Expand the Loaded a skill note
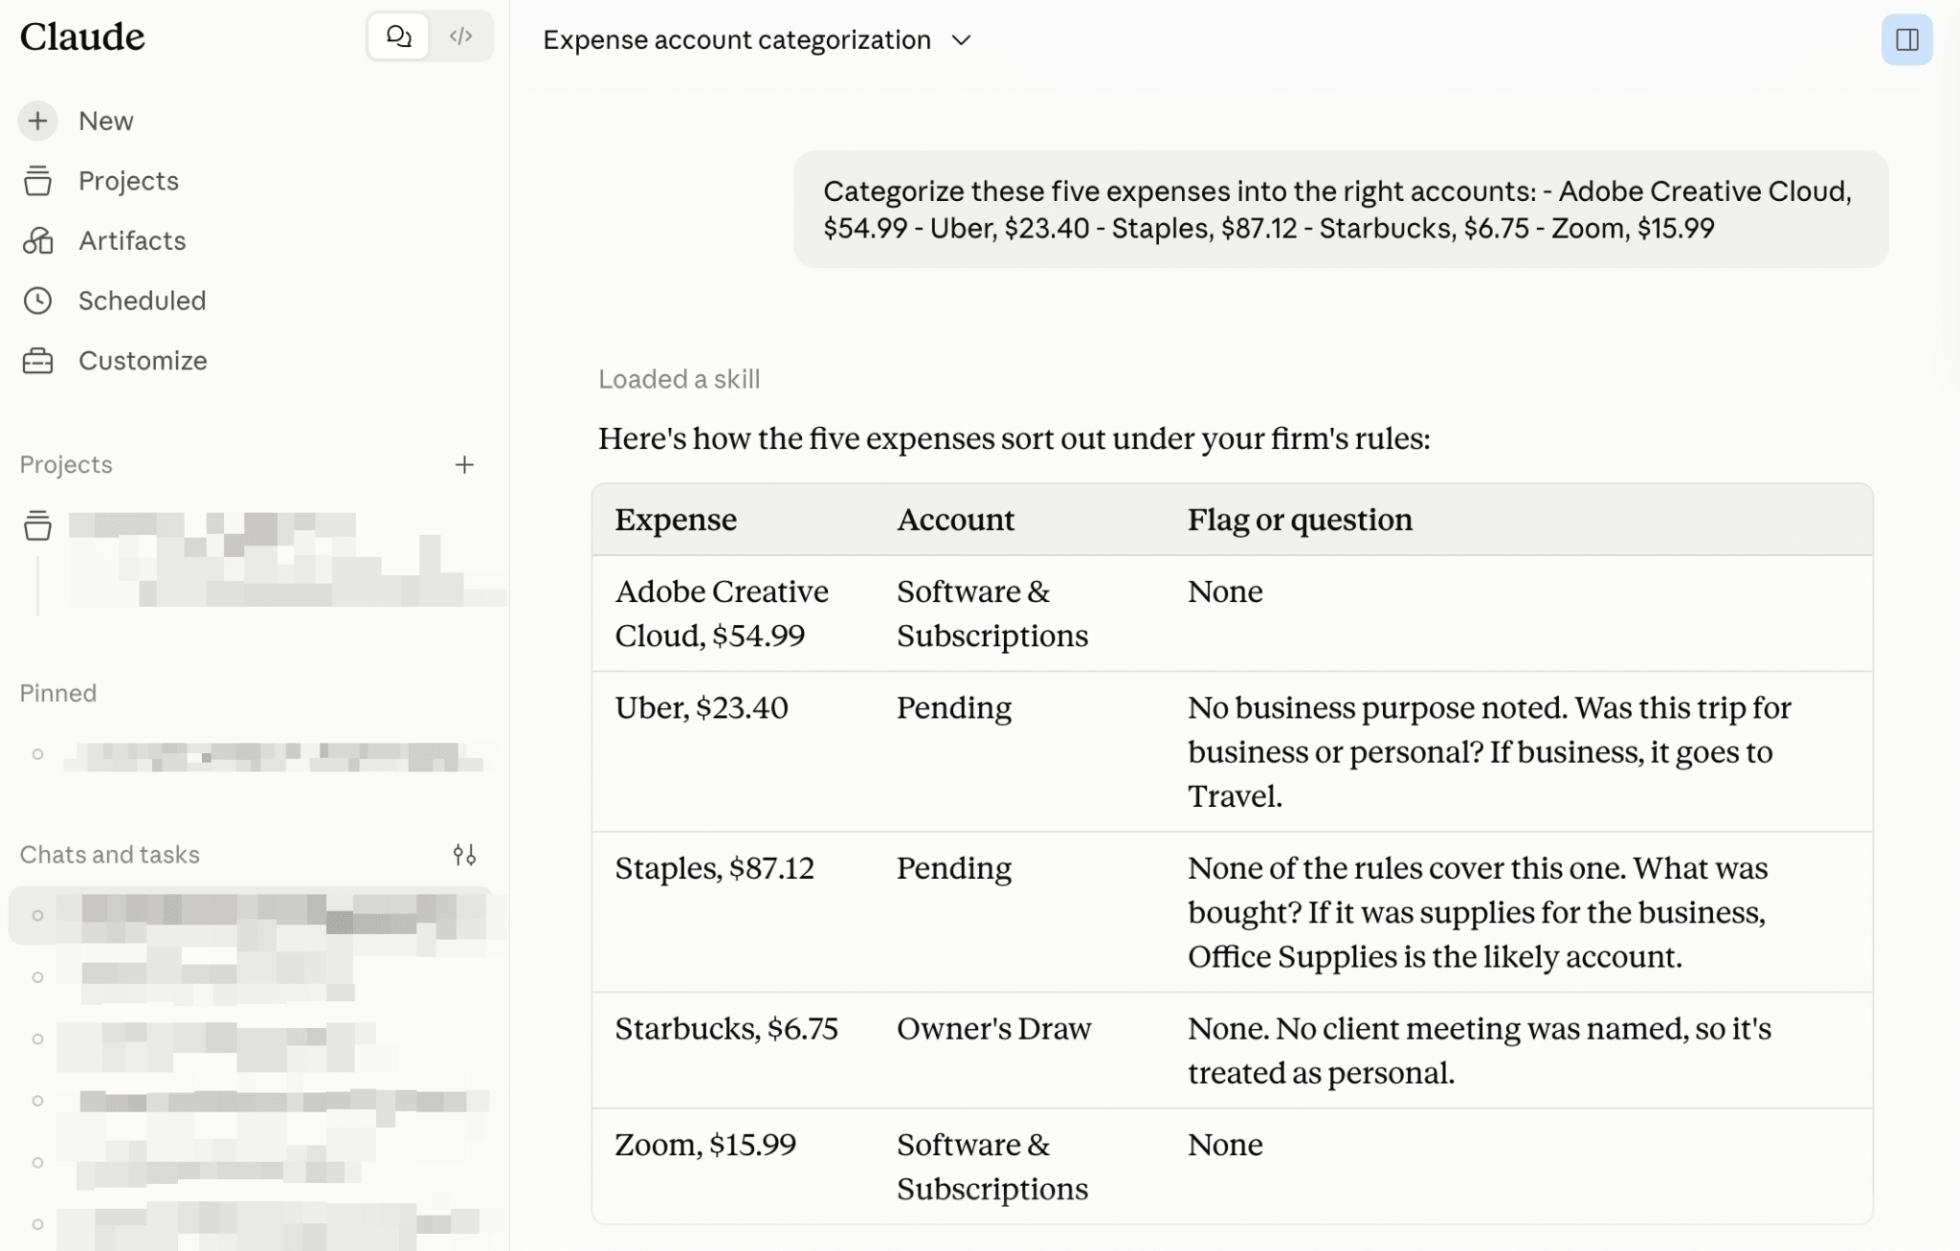The image size is (1960, 1251). (x=679, y=379)
